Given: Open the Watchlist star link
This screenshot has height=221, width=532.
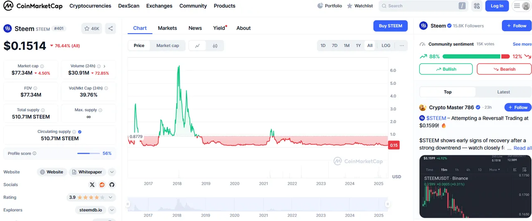Looking at the screenshot, I should click(360, 6).
